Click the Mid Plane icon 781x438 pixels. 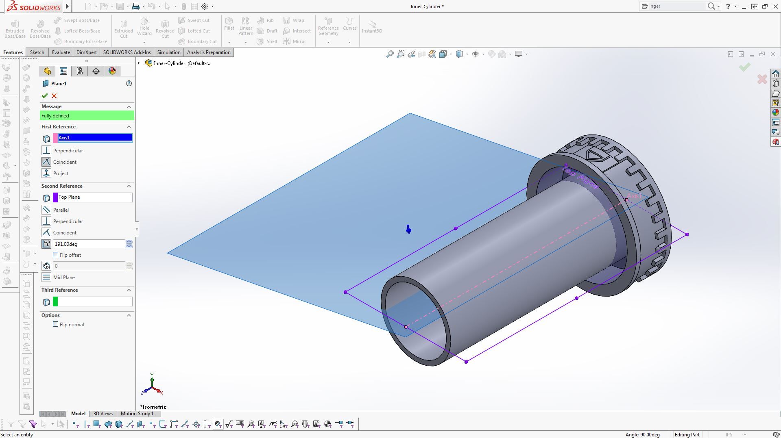[x=46, y=278]
